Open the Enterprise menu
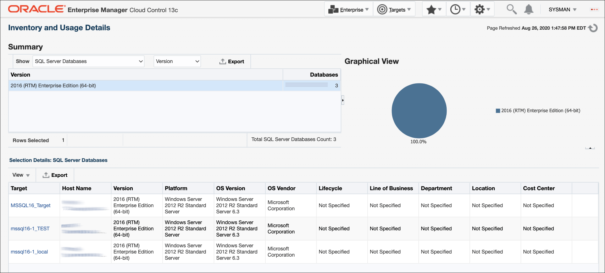Viewport: 605px width, 273px height. click(x=349, y=10)
